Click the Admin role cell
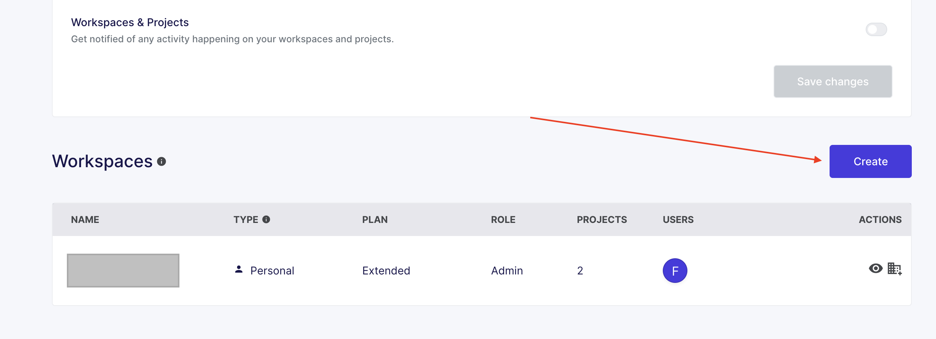Viewport: 936px width, 339px height. pyautogui.click(x=506, y=271)
